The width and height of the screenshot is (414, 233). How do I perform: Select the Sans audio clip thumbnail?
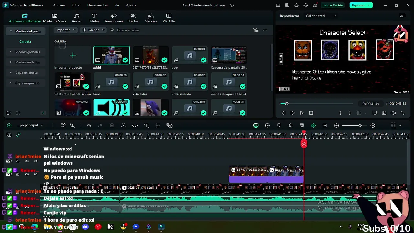(112, 82)
